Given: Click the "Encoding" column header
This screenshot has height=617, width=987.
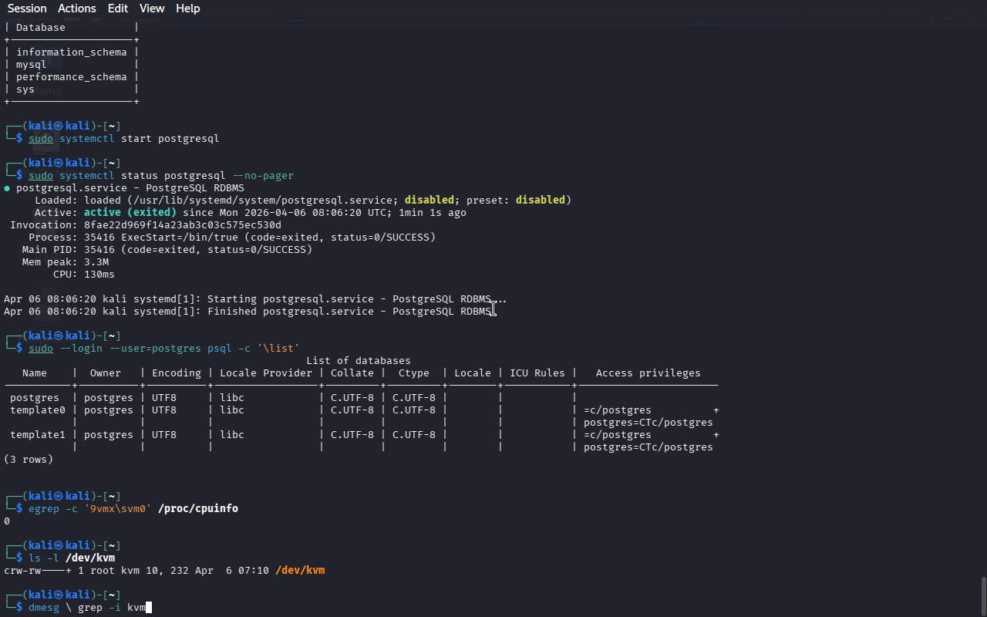Looking at the screenshot, I should tap(176, 373).
